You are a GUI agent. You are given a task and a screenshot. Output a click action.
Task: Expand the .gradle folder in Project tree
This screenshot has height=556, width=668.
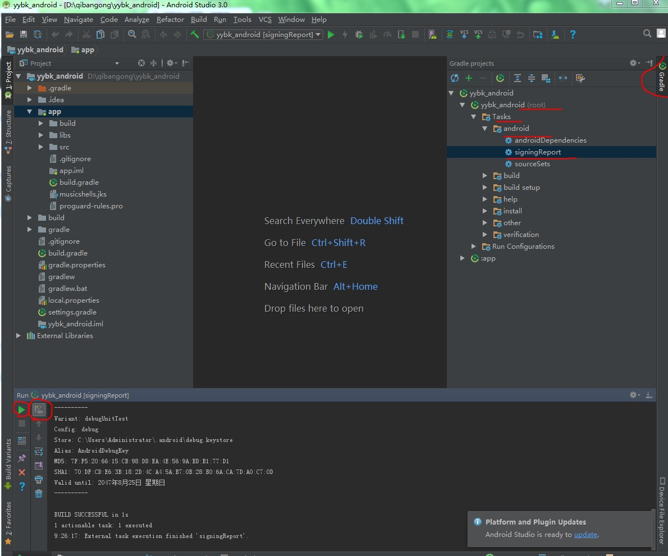pyautogui.click(x=29, y=88)
